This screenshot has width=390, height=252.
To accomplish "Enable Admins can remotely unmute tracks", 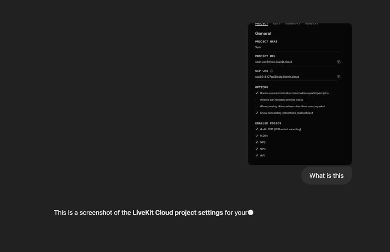I will [x=257, y=100].
